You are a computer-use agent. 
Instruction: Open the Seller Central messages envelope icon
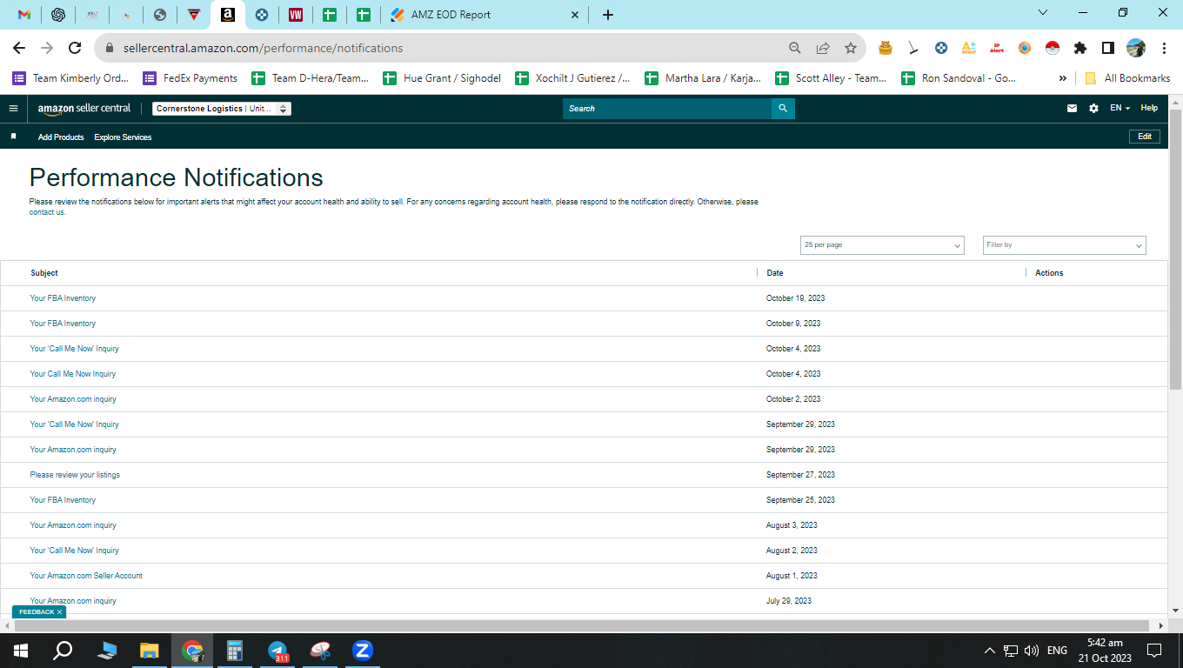pyautogui.click(x=1072, y=109)
